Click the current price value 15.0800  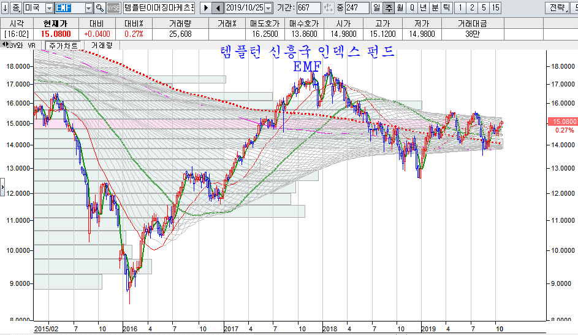pyautogui.click(x=56, y=34)
